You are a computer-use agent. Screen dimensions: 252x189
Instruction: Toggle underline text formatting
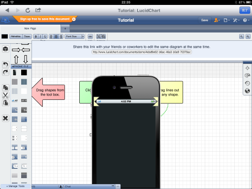(x=45, y=36)
